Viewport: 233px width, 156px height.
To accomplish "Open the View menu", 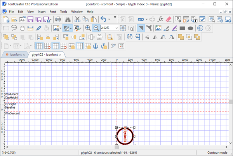I will click(x=30, y=12).
